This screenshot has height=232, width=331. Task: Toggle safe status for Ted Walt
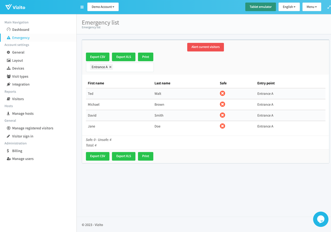click(x=222, y=93)
